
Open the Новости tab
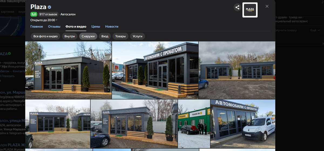tap(112, 26)
